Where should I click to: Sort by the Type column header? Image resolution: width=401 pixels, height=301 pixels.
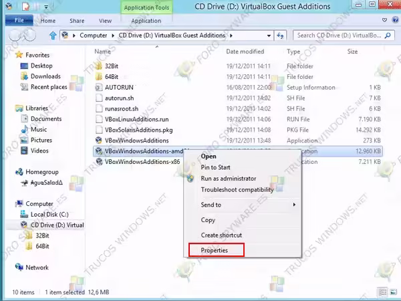pyautogui.click(x=293, y=52)
